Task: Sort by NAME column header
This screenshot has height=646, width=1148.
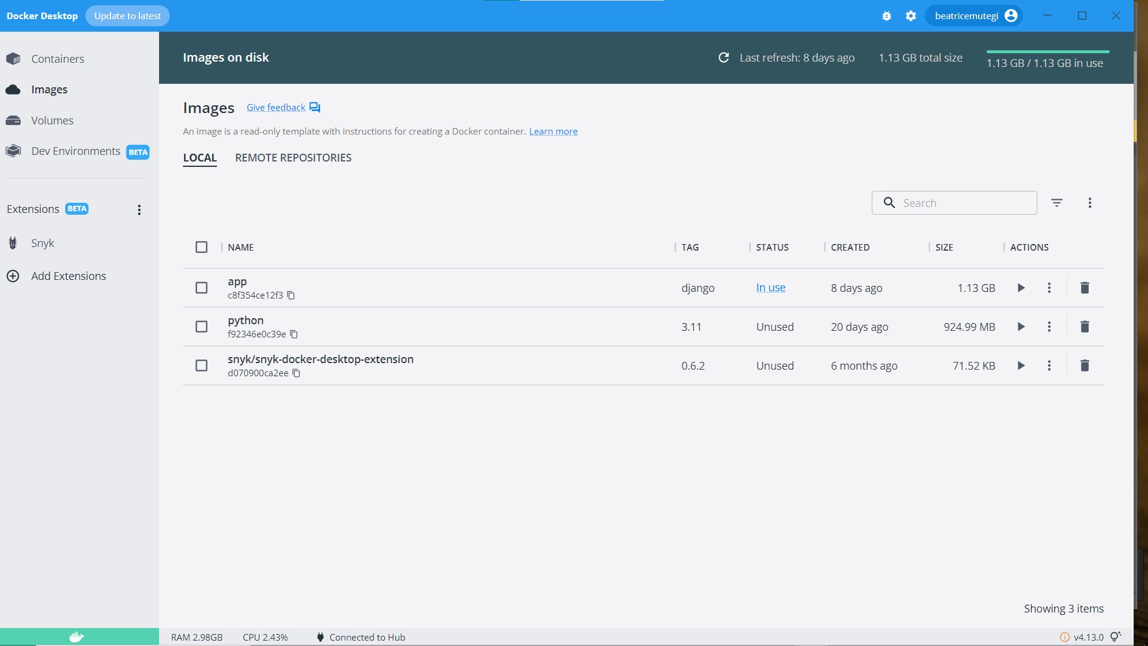Action: tap(240, 247)
